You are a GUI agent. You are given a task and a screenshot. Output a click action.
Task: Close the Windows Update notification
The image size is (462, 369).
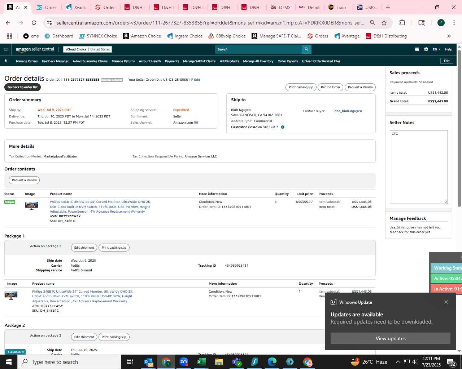446,302
